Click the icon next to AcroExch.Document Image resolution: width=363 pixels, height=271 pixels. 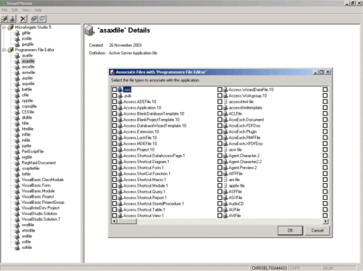click(225, 119)
